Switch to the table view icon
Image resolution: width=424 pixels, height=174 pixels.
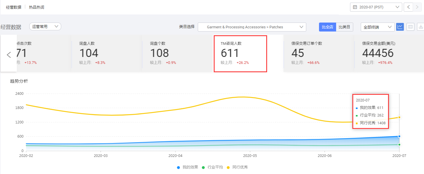(410, 27)
